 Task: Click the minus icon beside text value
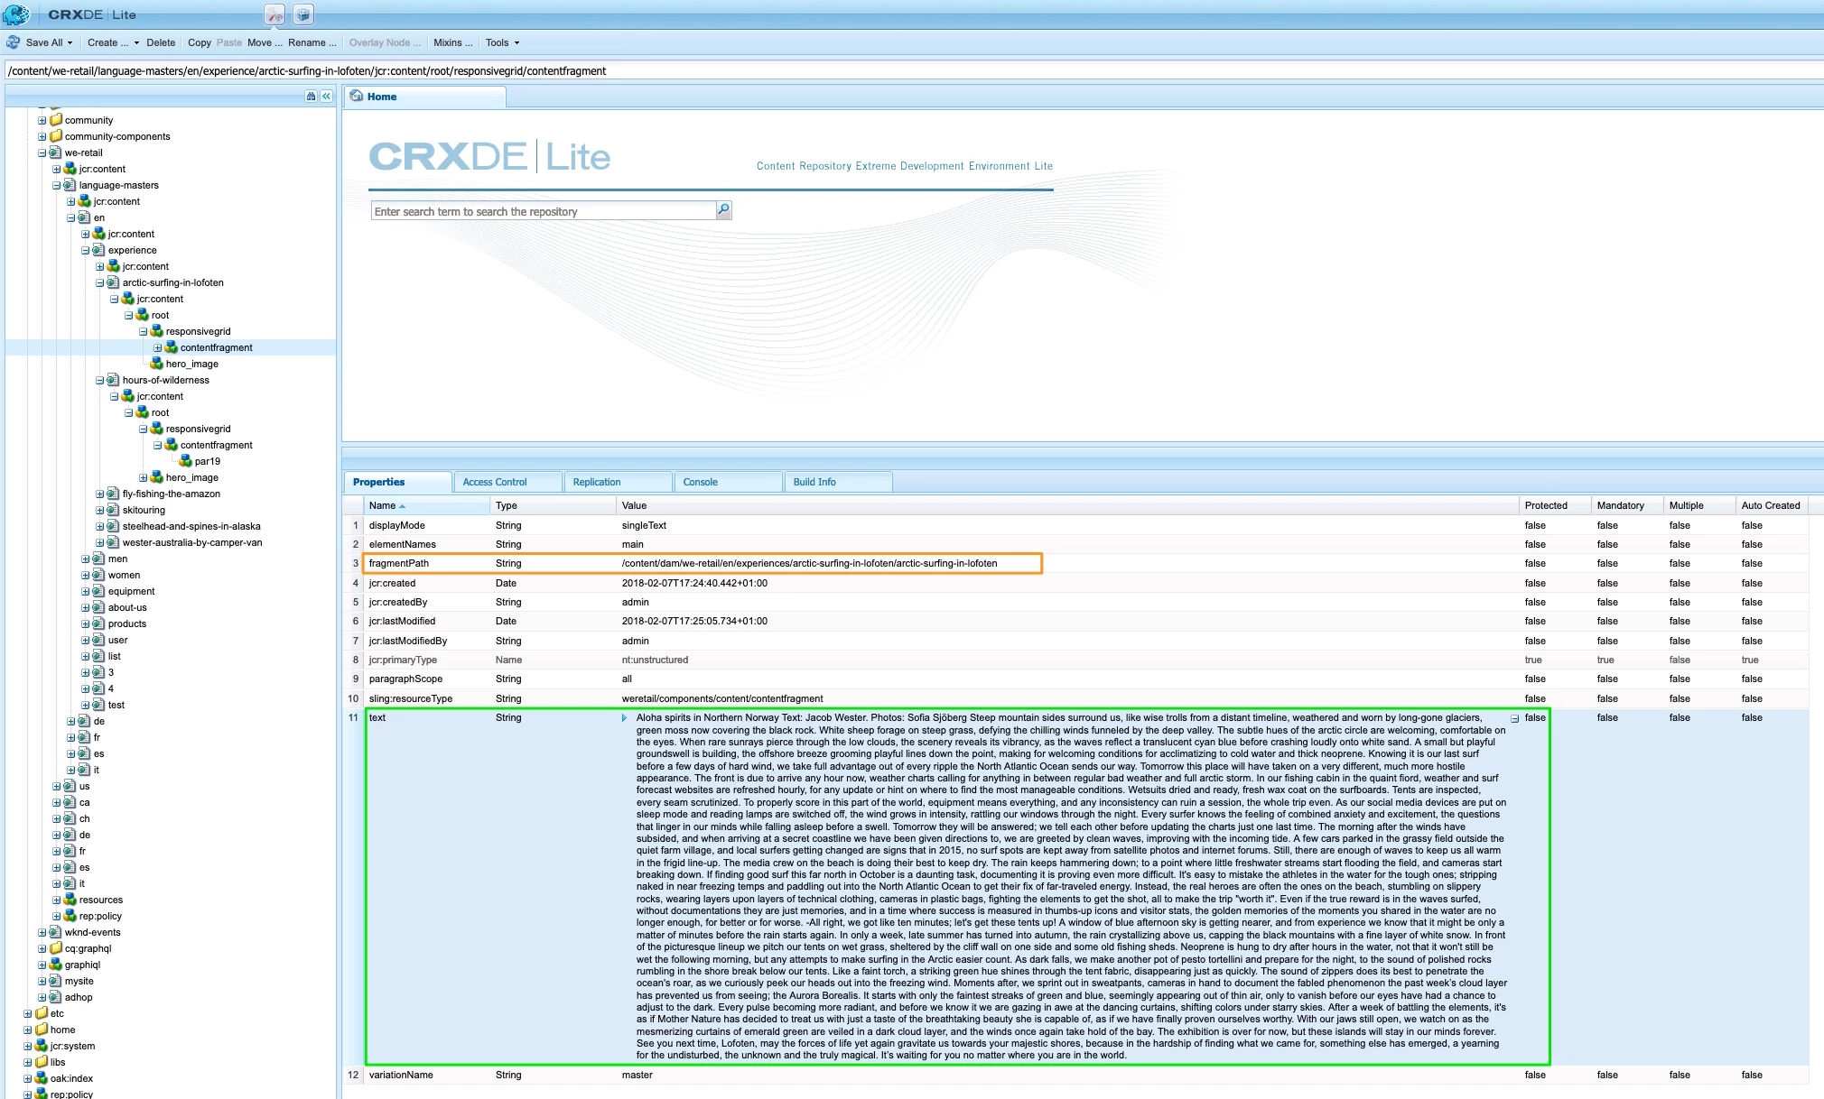(x=1514, y=719)
